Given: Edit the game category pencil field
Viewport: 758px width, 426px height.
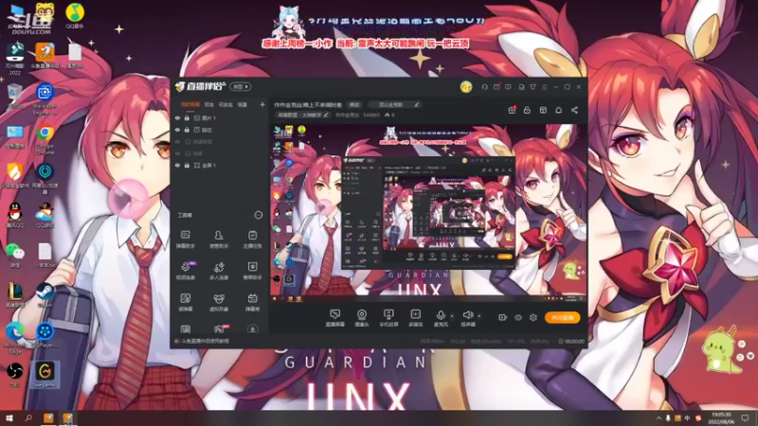Looking at the screenshot, I should (303, 115).
